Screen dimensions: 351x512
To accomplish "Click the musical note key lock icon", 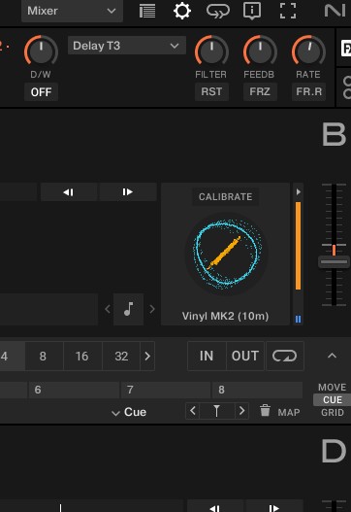I will pos(128,309).
